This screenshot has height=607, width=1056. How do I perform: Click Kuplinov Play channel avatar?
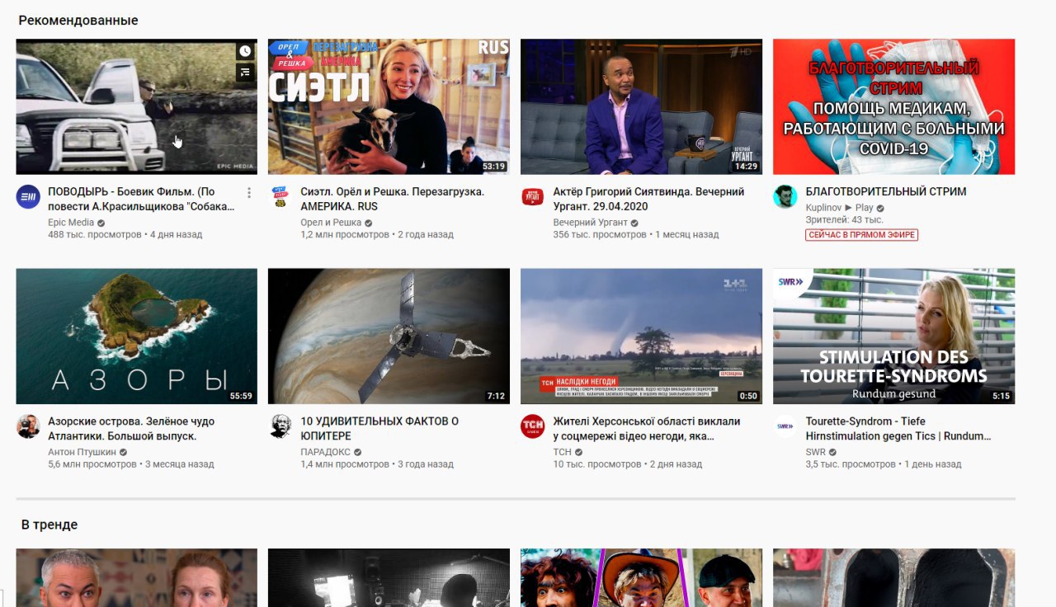click(x=785, y=196)
